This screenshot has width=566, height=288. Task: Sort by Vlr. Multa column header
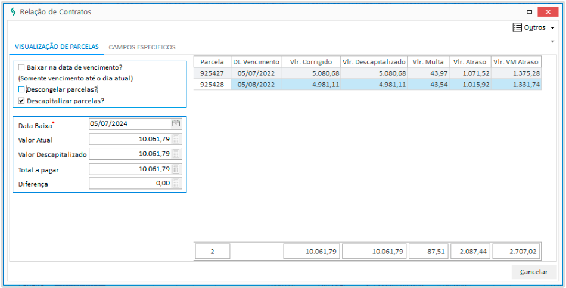(428, 62)
